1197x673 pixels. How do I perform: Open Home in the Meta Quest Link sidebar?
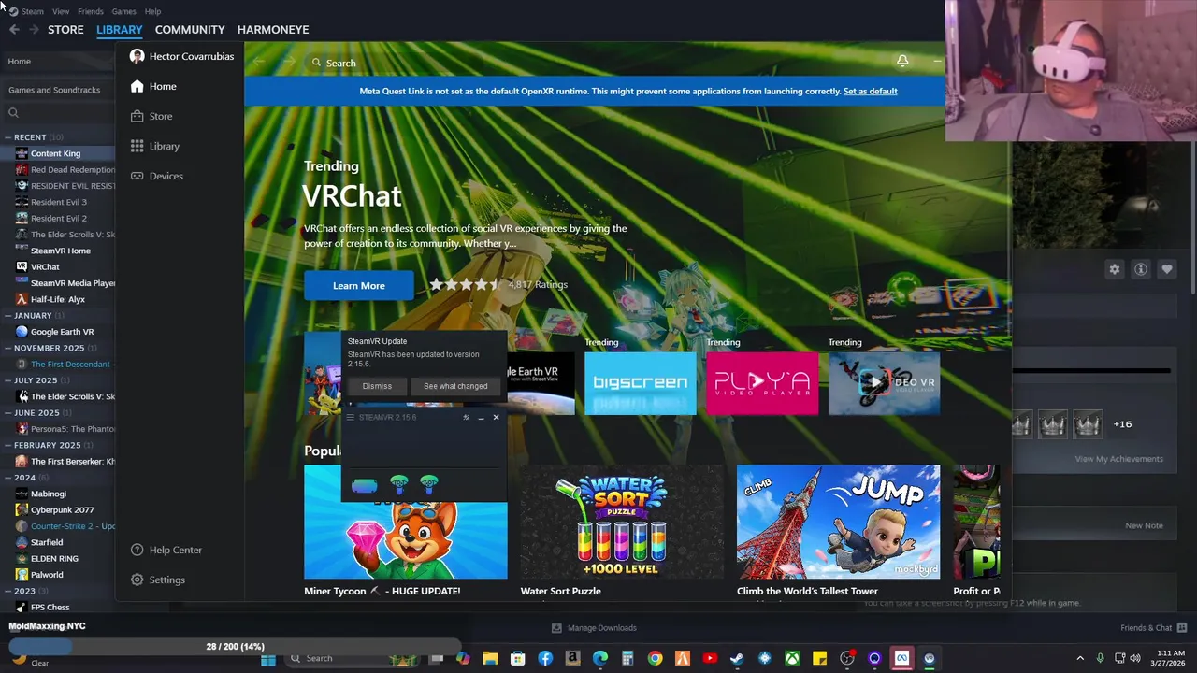(153, 86)
